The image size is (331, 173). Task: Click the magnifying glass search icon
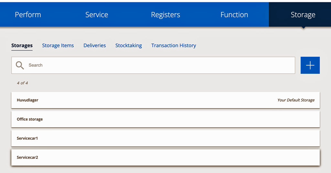pyautogui.click(x=20, y=65)
